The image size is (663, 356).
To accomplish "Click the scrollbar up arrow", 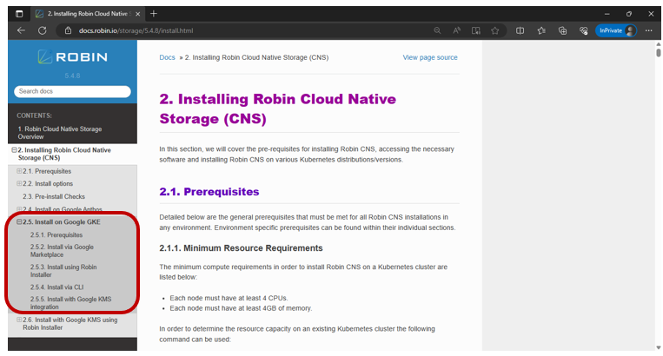I will 659,44.
